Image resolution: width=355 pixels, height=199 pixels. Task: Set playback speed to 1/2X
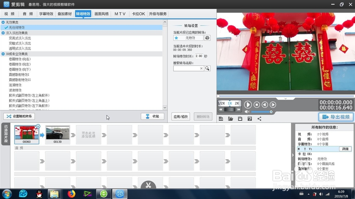click(x=221, y=103)
